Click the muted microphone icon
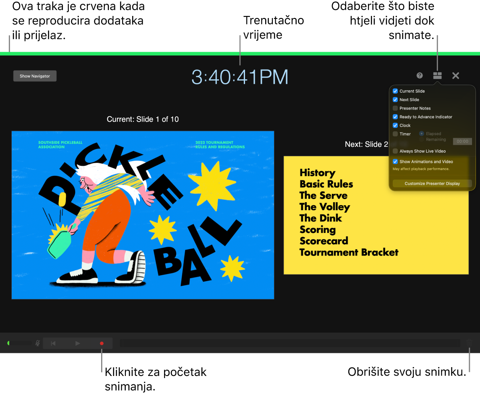The height and width of the screenshot is (394, 480). pos(37,343)
